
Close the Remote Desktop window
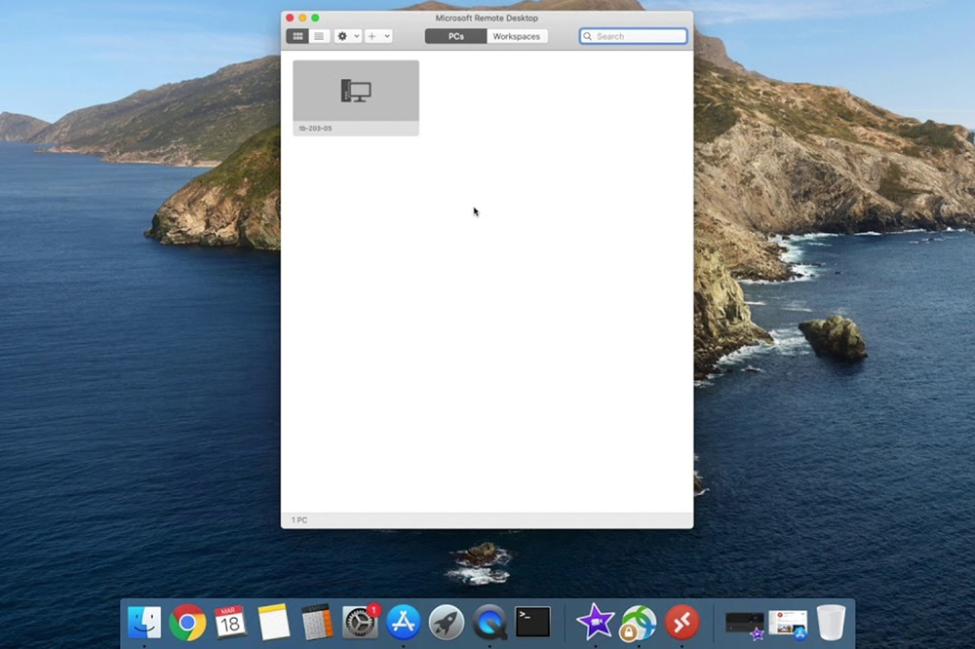pos(290,18)
